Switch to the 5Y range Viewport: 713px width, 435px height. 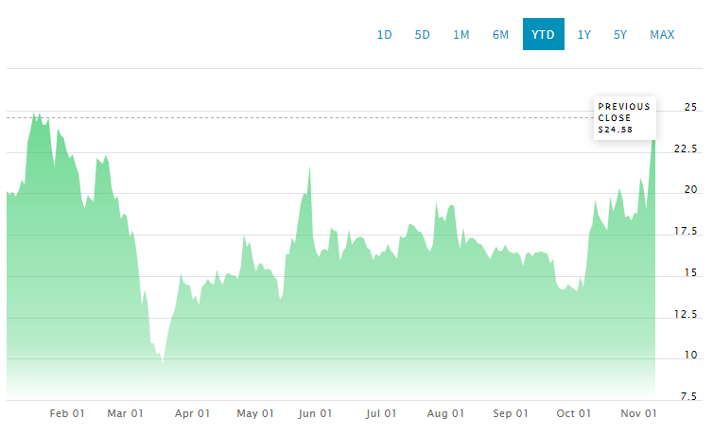(x=619, y=35)
